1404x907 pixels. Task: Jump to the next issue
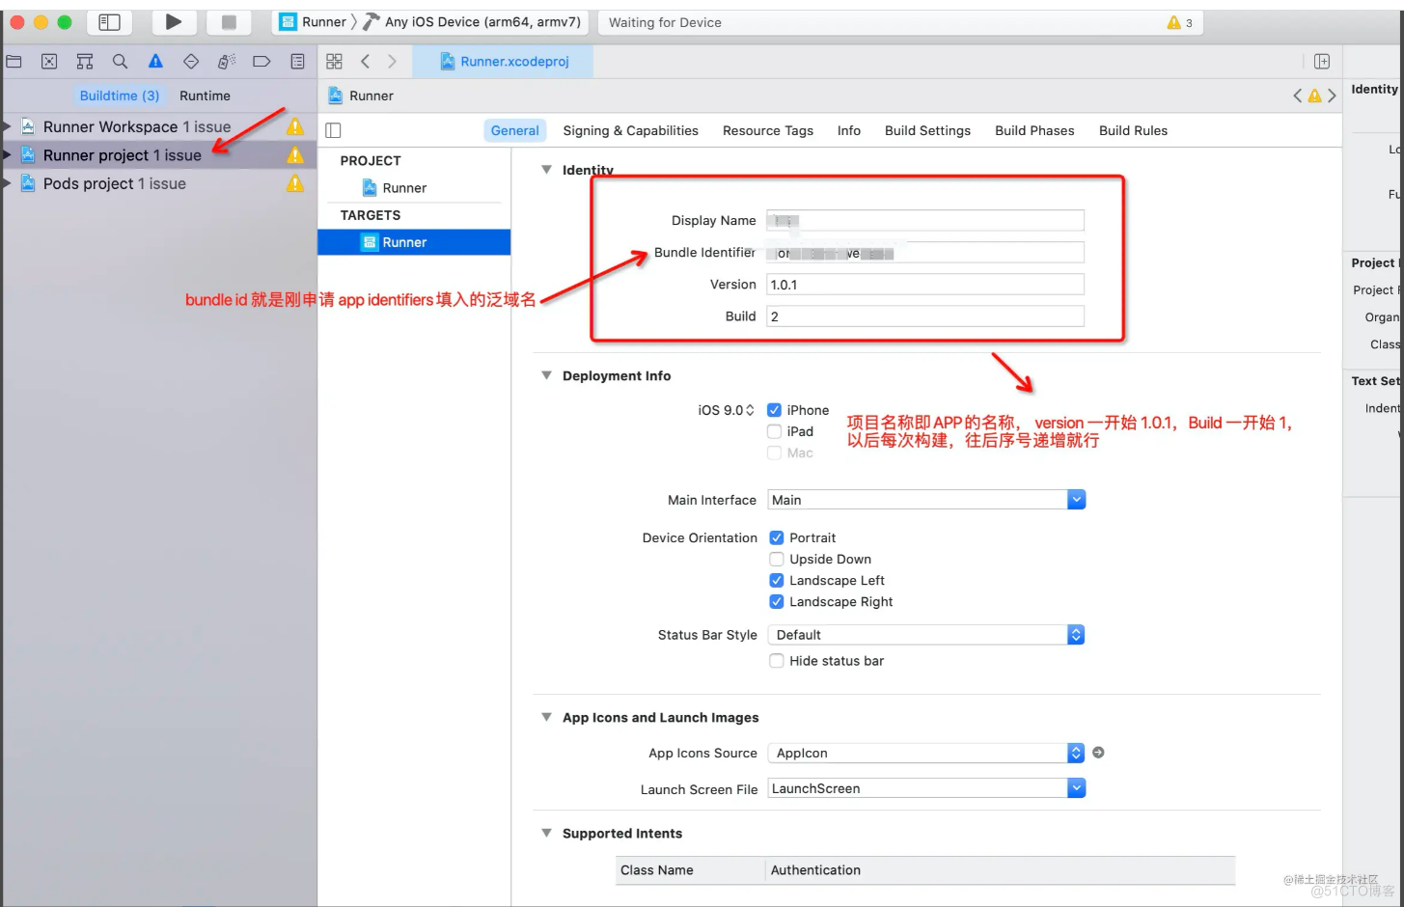1332,96
